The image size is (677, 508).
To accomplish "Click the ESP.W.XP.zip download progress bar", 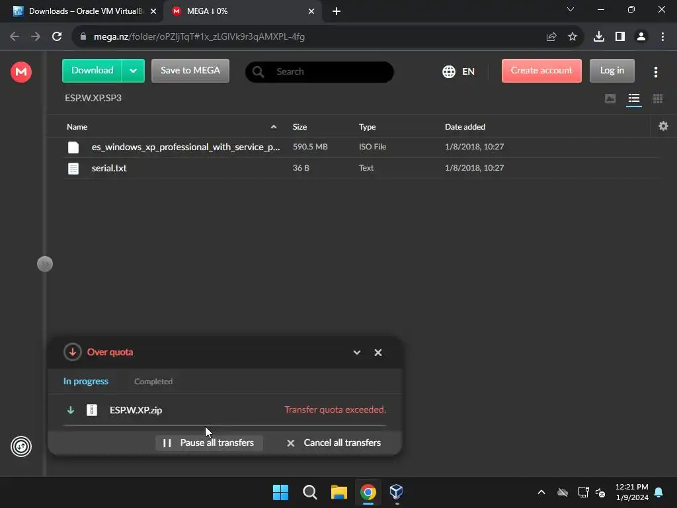I will (225, 425).
